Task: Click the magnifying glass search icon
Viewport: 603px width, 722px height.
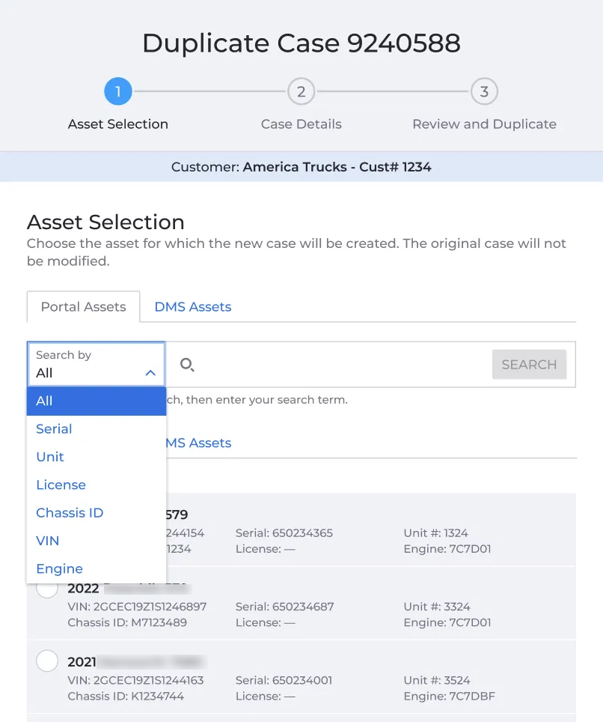Action: click(x=187, y=365)
